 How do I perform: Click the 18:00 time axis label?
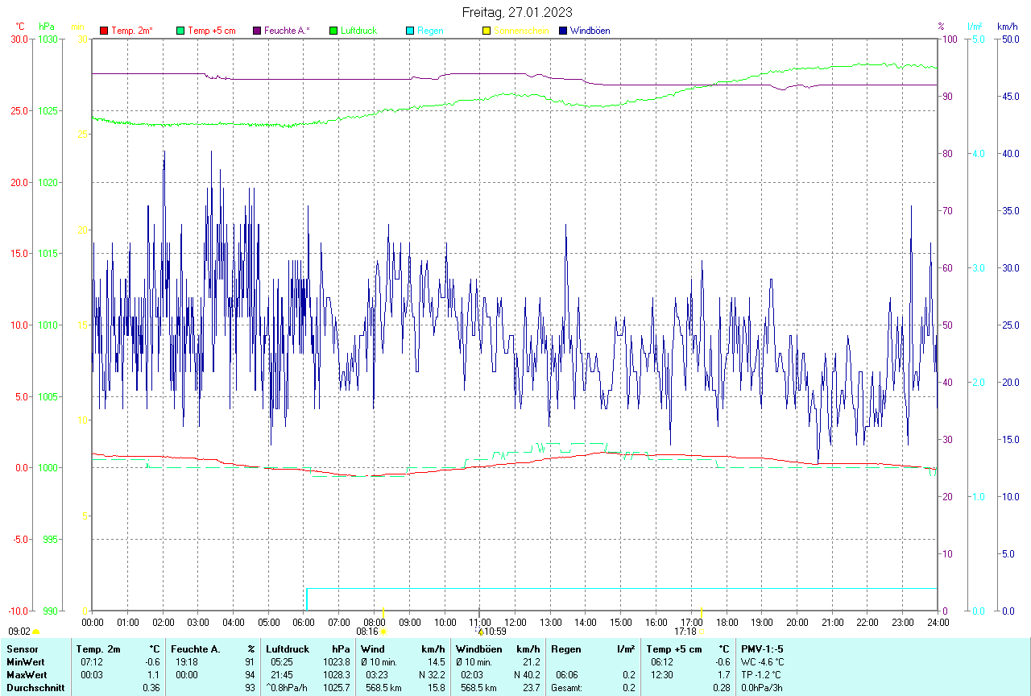tap(727, 622)
